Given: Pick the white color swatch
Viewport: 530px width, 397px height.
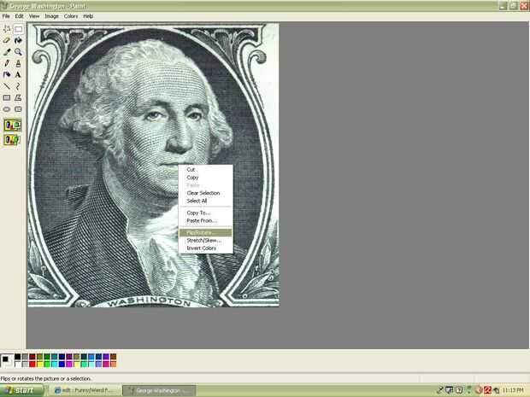Looking at the screenshot, I should tap(18, 364).
